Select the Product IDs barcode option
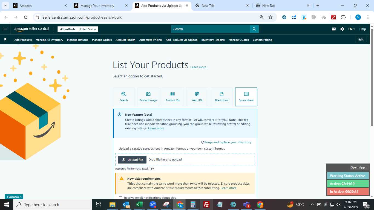The image size is (374, 210). [x=172, y=97]
